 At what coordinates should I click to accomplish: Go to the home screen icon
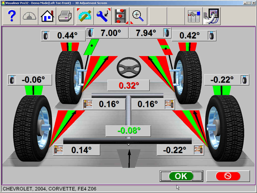[47, 16]
